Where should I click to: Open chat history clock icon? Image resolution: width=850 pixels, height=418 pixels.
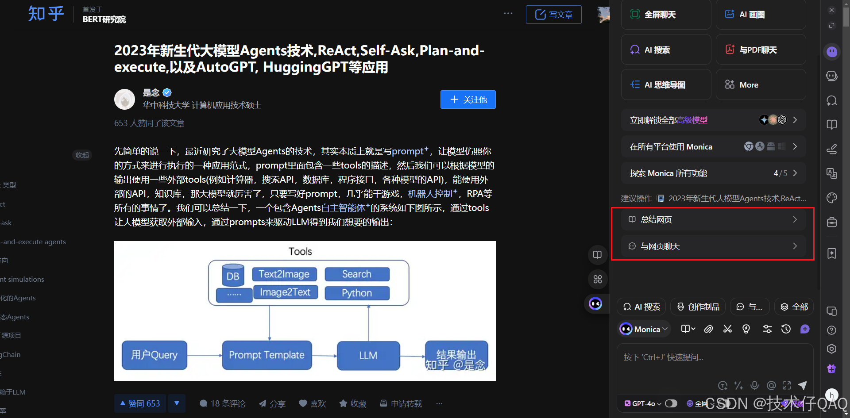(786, 329)
